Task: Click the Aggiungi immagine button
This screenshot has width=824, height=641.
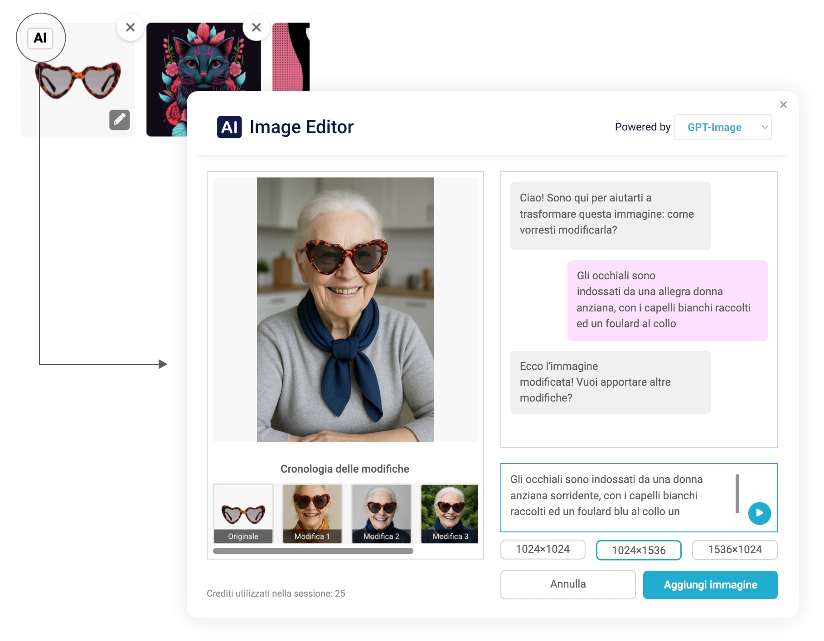Action: click(x=710, y=585)
